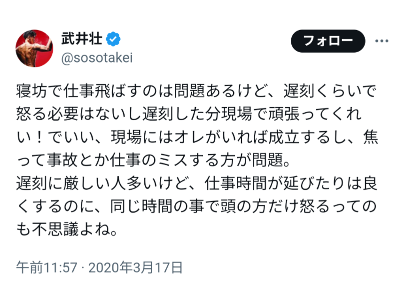Click the tweet line starting 寝坊で仕事飛ばす
Viewport: 406px width, 281px height.
[196, 91]
